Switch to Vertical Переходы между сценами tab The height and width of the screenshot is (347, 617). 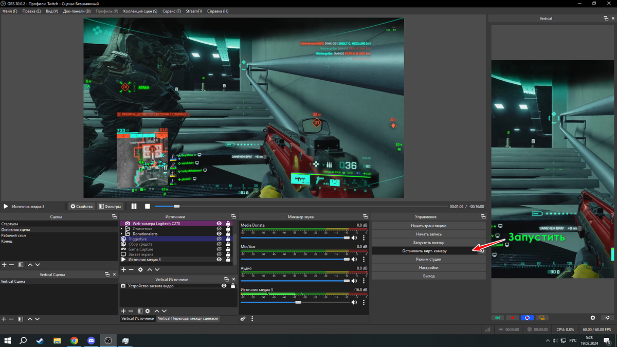point(188,318)
